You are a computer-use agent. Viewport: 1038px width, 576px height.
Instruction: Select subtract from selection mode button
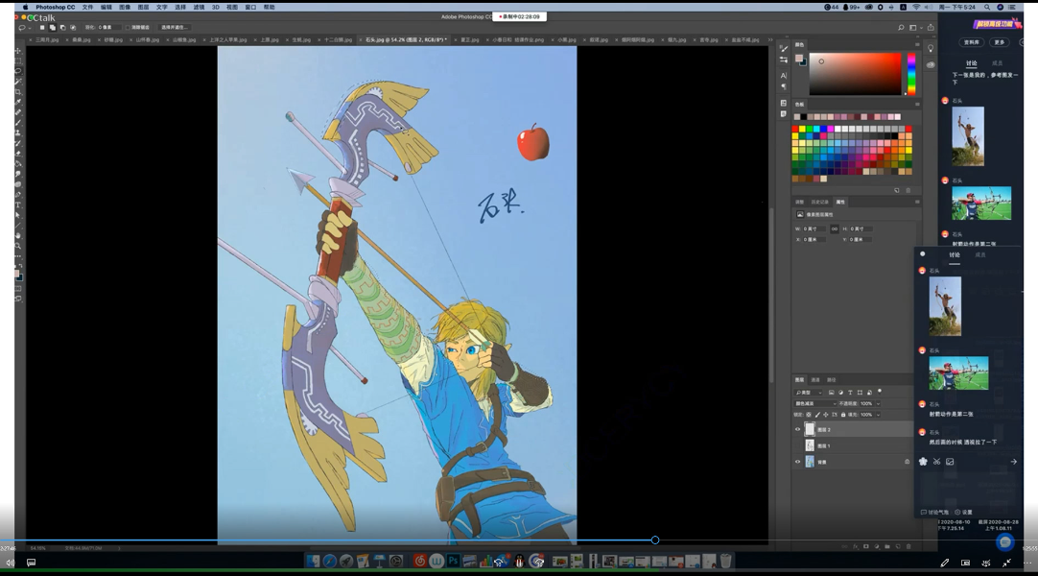point(62,28)
